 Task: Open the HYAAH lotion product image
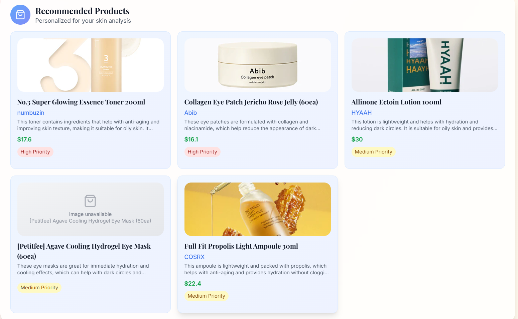[424, 65]
